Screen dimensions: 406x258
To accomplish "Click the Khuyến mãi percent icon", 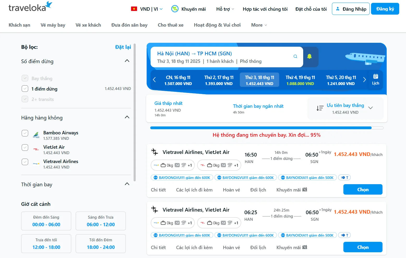I will (175, 9).
